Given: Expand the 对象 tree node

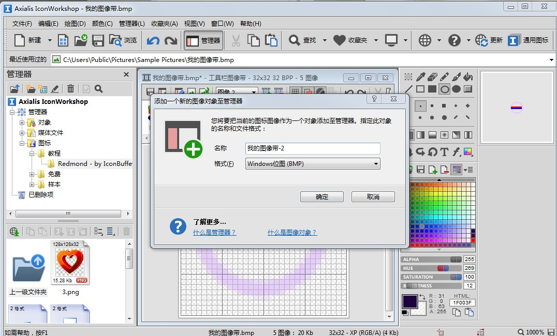Looking at the screenshot, I should coord(22,123).
